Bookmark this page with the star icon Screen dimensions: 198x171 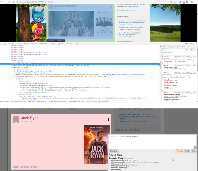[x=175, y=2]
